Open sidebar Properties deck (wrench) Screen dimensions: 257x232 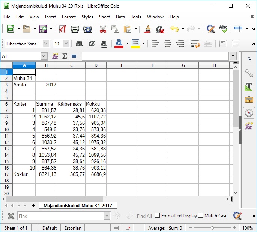(x=249, y=73)
